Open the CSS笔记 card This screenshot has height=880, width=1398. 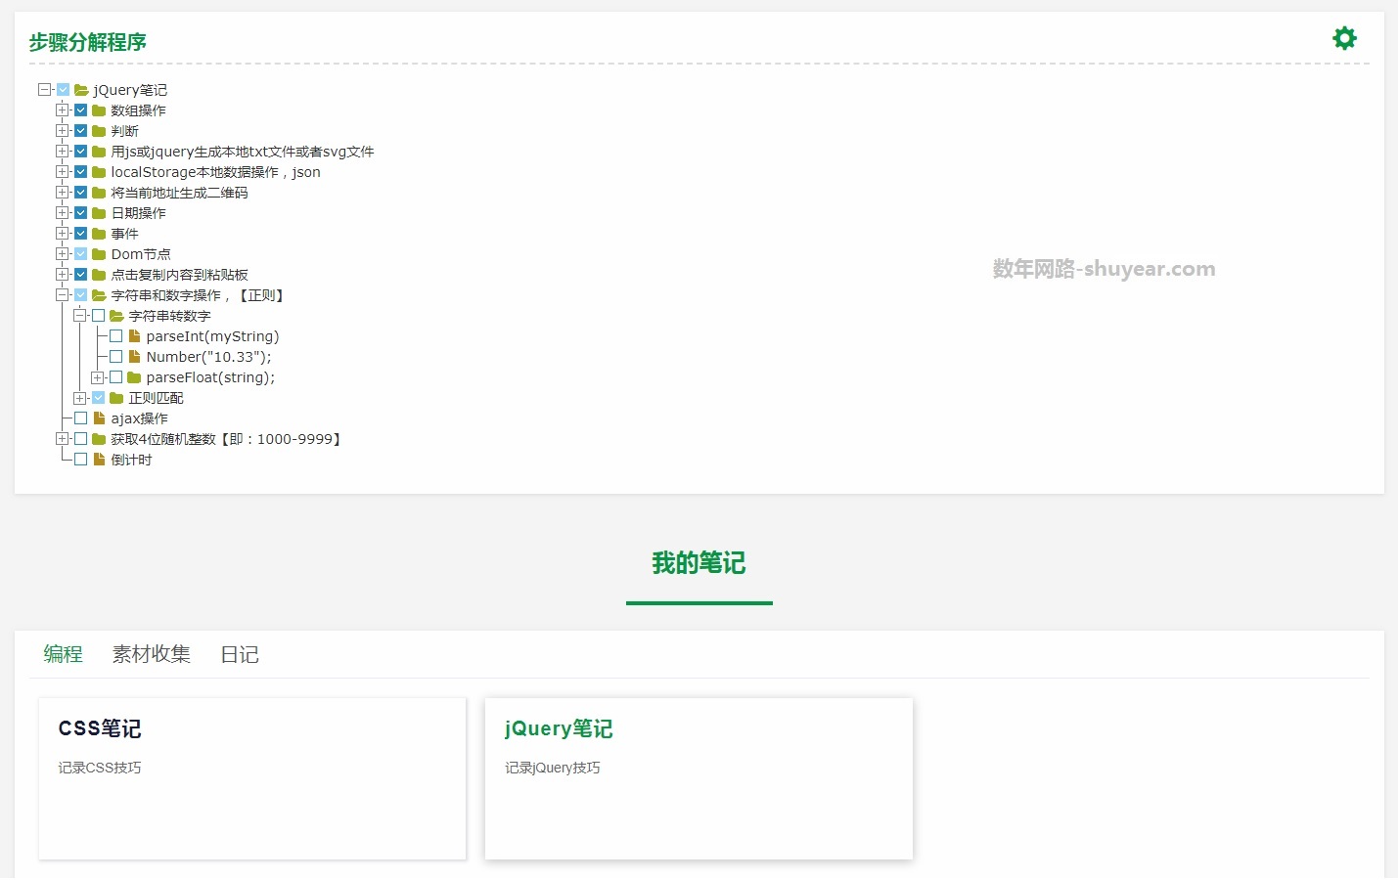point(251,777)
